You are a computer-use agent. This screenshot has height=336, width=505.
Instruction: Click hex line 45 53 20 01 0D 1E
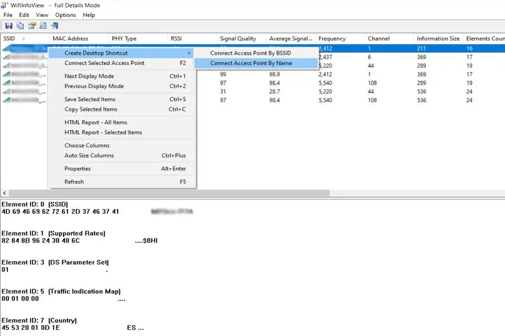[31, 328]
